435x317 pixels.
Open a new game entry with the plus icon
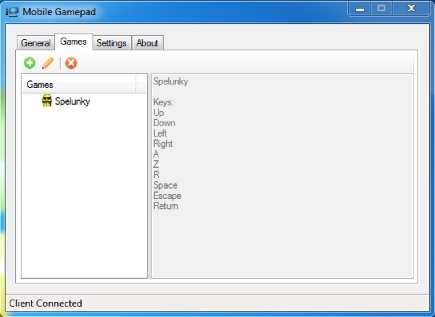point(29,63)
